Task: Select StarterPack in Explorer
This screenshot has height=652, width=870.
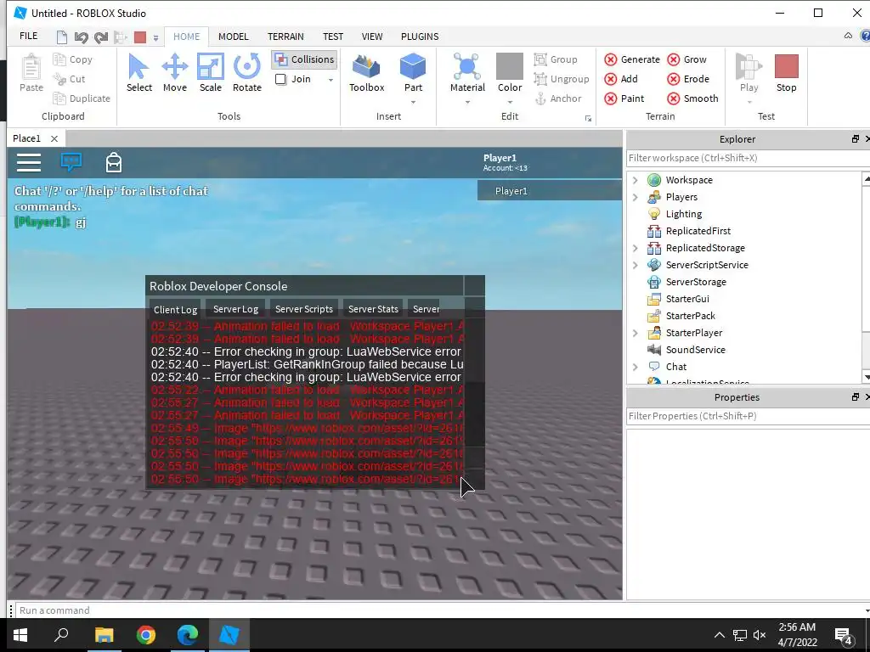Action: click(x=690, y=316)
